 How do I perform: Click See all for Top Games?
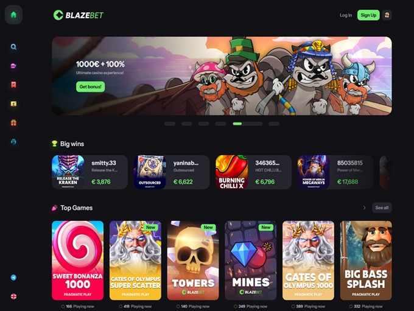382,208
